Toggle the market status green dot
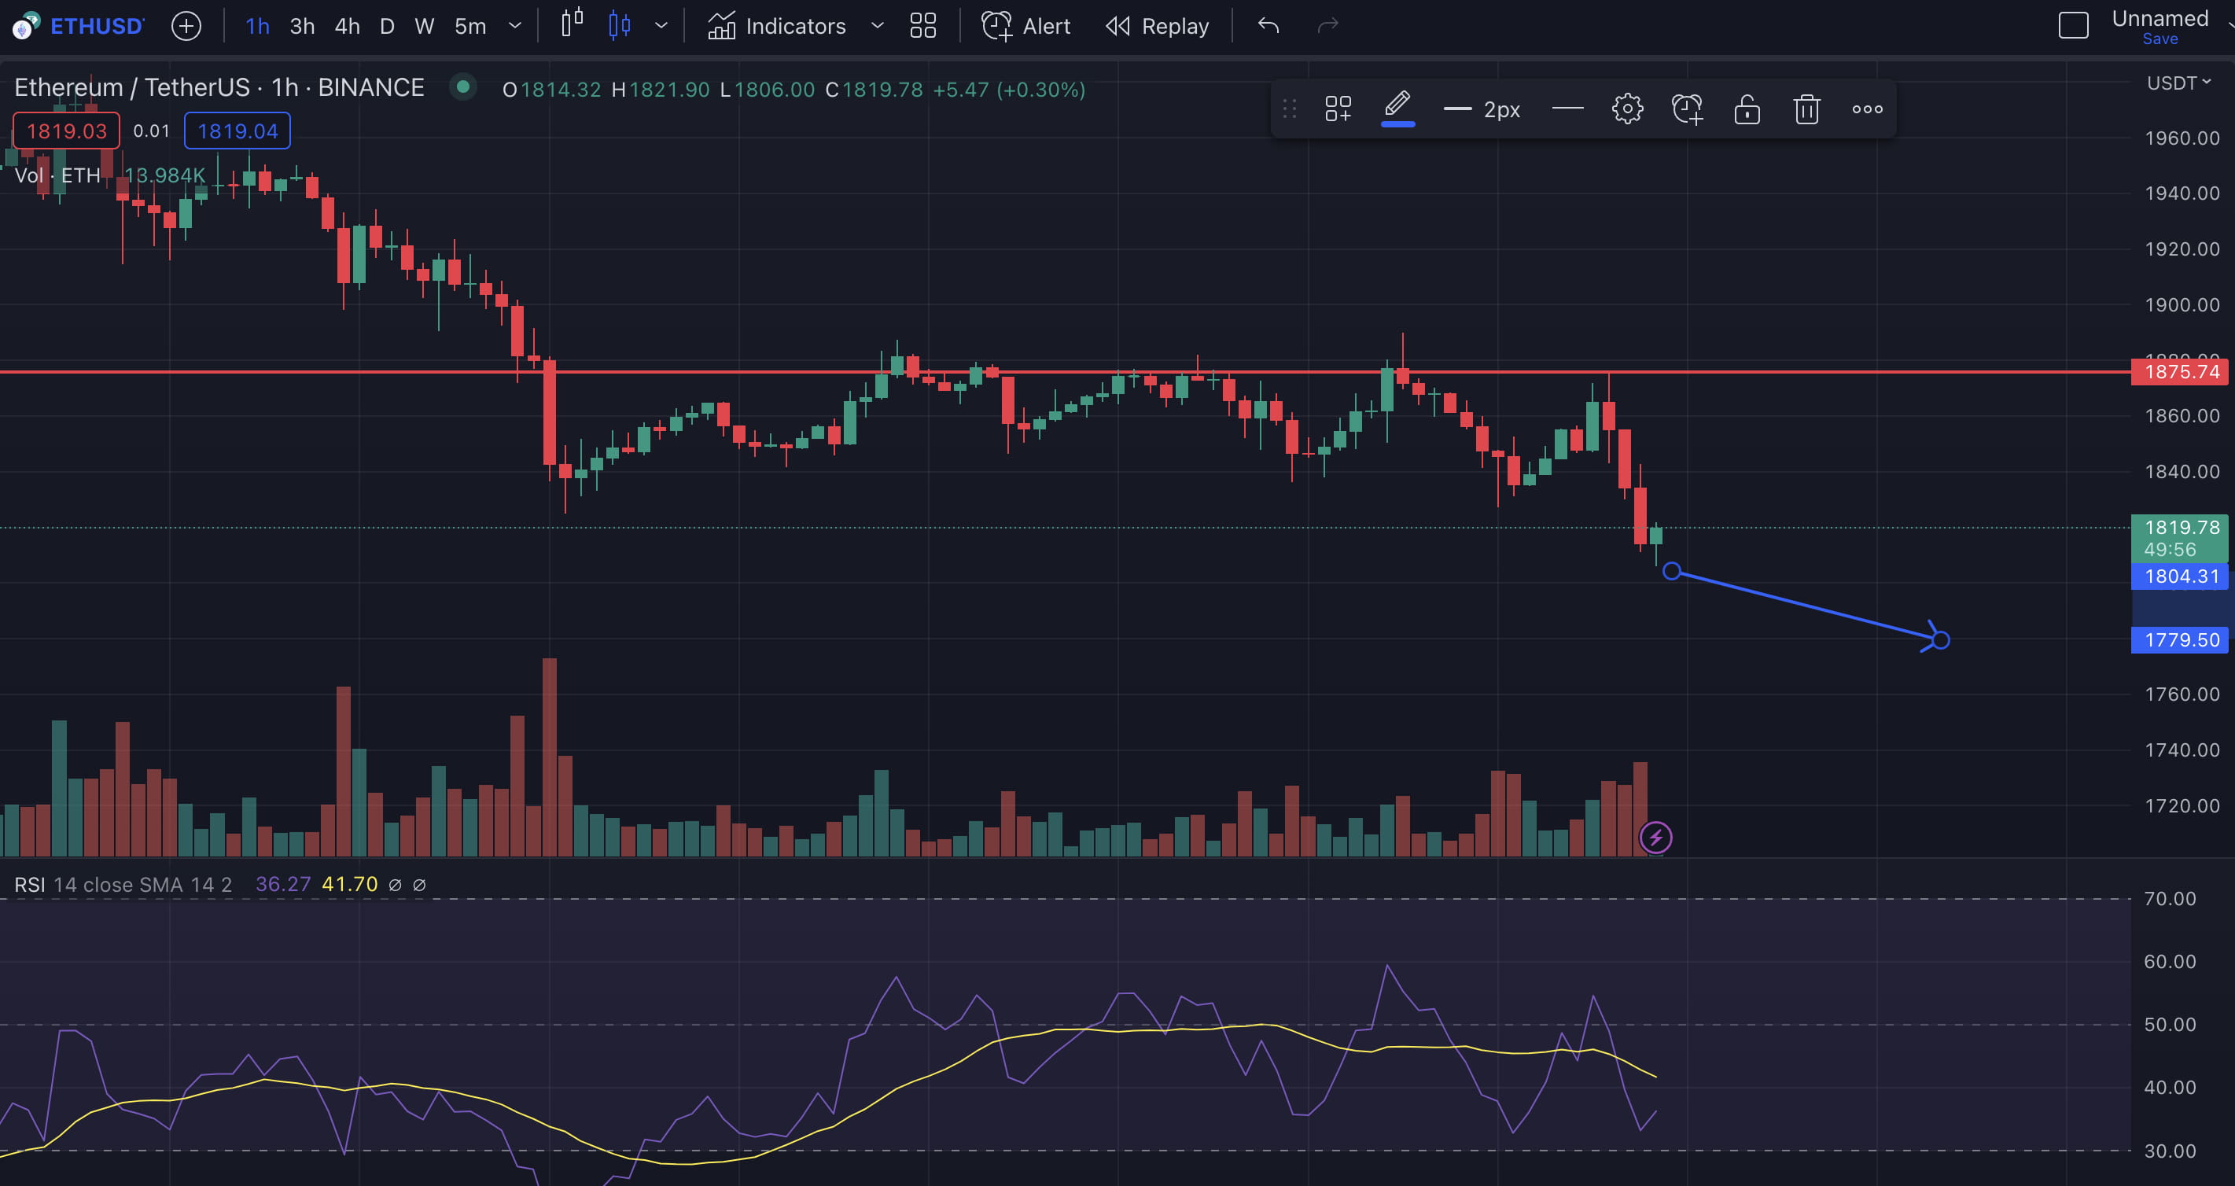The image size is (2235, 1186). click(x=463, y=87)
